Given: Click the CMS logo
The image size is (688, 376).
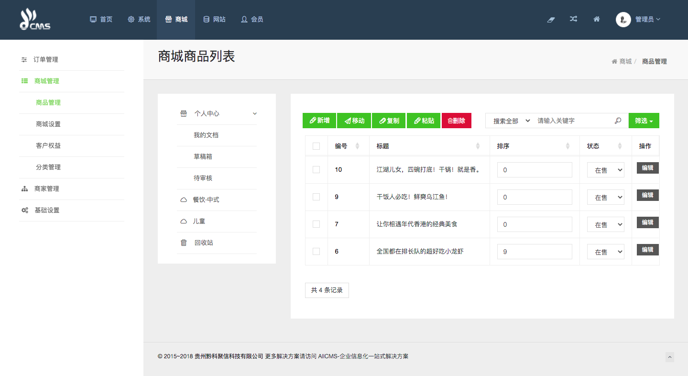Looking at the screenshot, I should pos(35,20).
